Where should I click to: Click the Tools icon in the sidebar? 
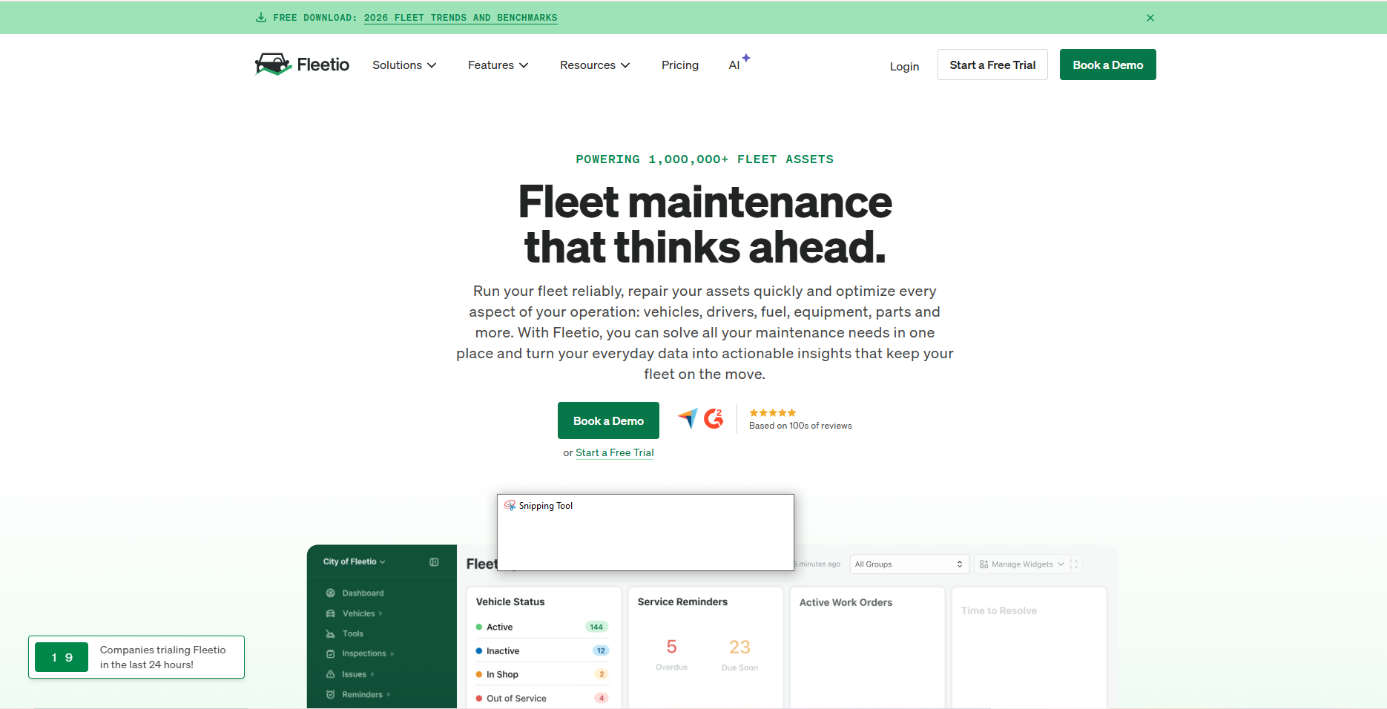coord(331,633)
